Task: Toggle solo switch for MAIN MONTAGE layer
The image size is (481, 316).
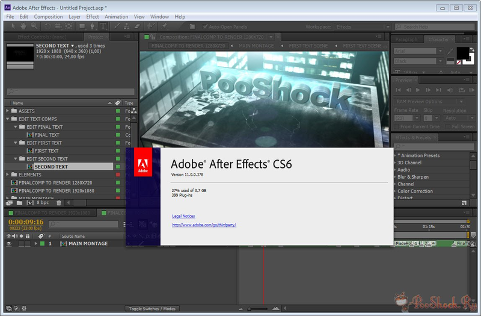Action: (x=21, y=244)
